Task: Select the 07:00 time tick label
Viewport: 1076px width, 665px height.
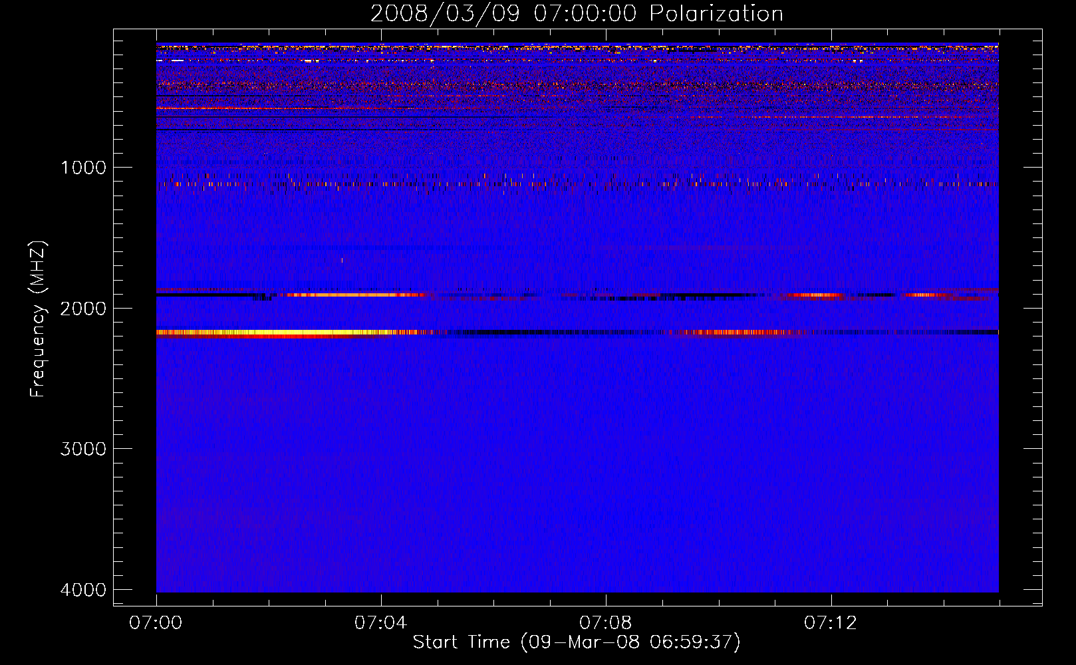Action: point(156,623)
